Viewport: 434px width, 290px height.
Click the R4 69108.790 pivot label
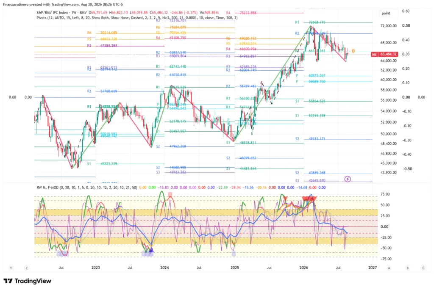171,38
